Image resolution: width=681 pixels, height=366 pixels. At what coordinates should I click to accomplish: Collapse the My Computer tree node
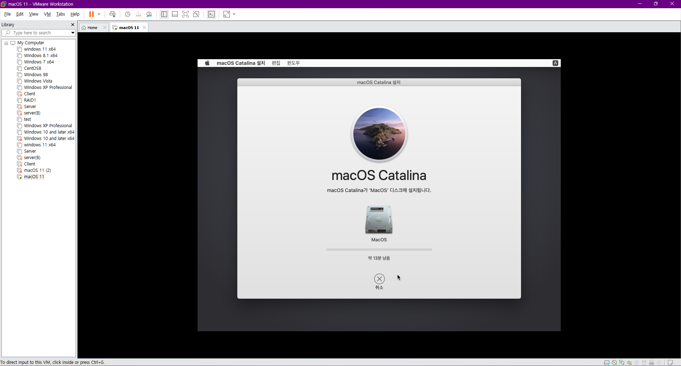point(6,43)
